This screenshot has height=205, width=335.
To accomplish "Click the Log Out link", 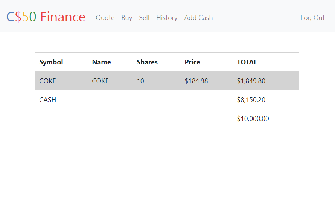I will point(312,18).
